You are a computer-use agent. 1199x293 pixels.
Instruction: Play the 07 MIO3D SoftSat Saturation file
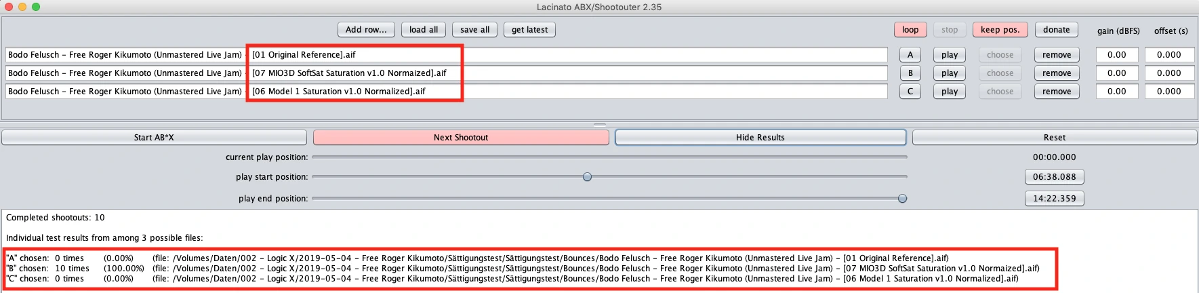[x=950, y=73]
